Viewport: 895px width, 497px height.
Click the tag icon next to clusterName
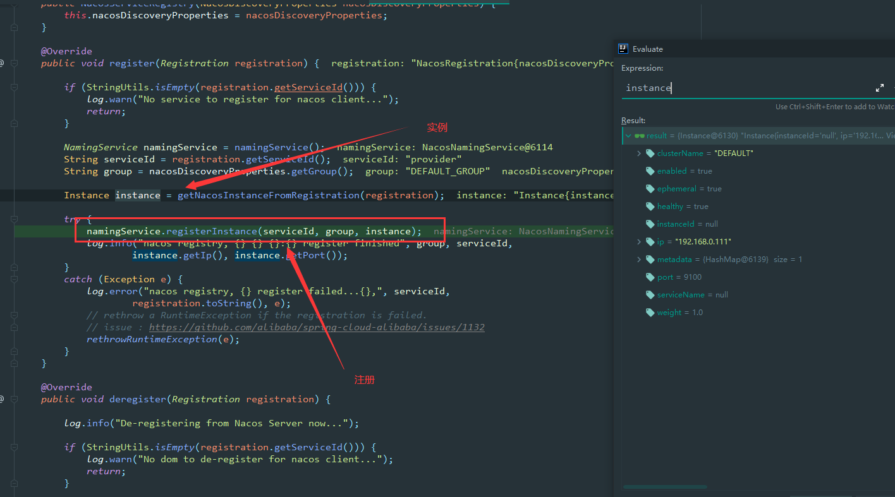[x=650, y=153]
